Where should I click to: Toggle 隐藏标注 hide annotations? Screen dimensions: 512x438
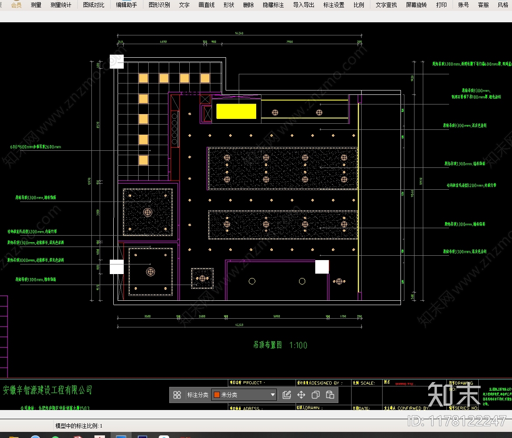(x=273, y=5)
